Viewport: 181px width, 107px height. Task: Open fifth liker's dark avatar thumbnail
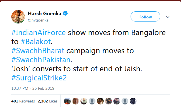coord(100,101)
